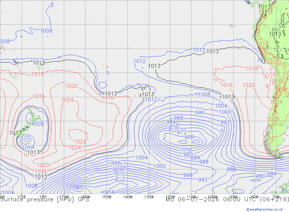Click the 170E longitude label

(x=22, y=197)
